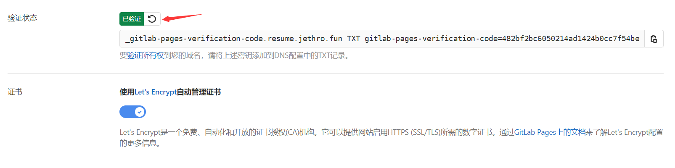Screen dimensions: 675x168
Task: Click the Let's Encrypt description paragraph
Action: [x=391, y=138]
